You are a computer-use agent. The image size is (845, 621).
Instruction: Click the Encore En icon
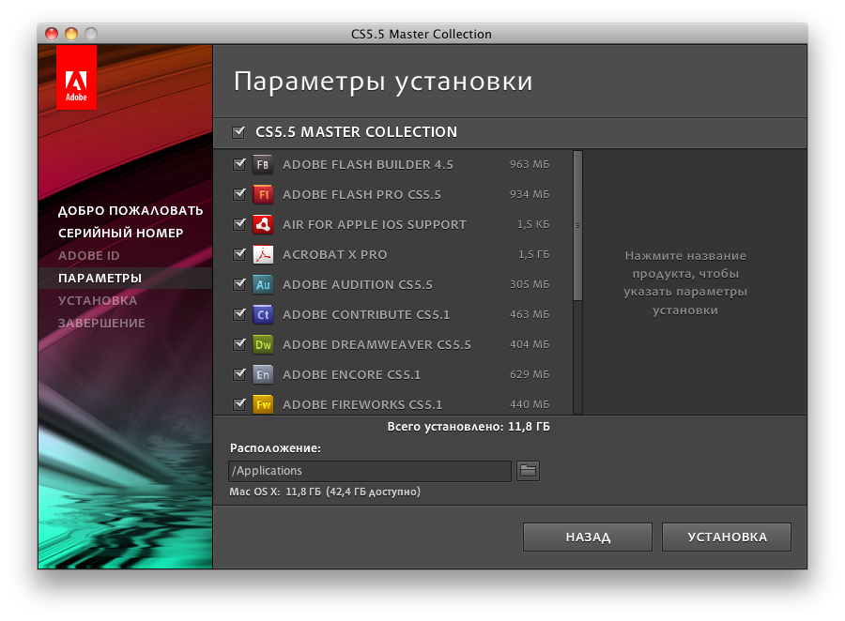point(263,374)
